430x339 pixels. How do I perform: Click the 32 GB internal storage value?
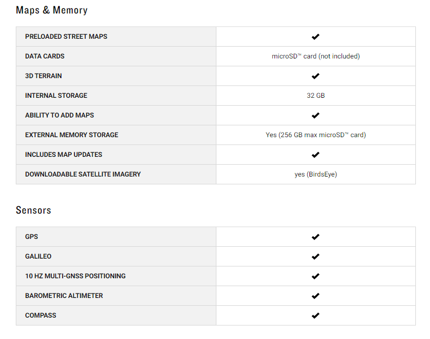pos(316,96)
